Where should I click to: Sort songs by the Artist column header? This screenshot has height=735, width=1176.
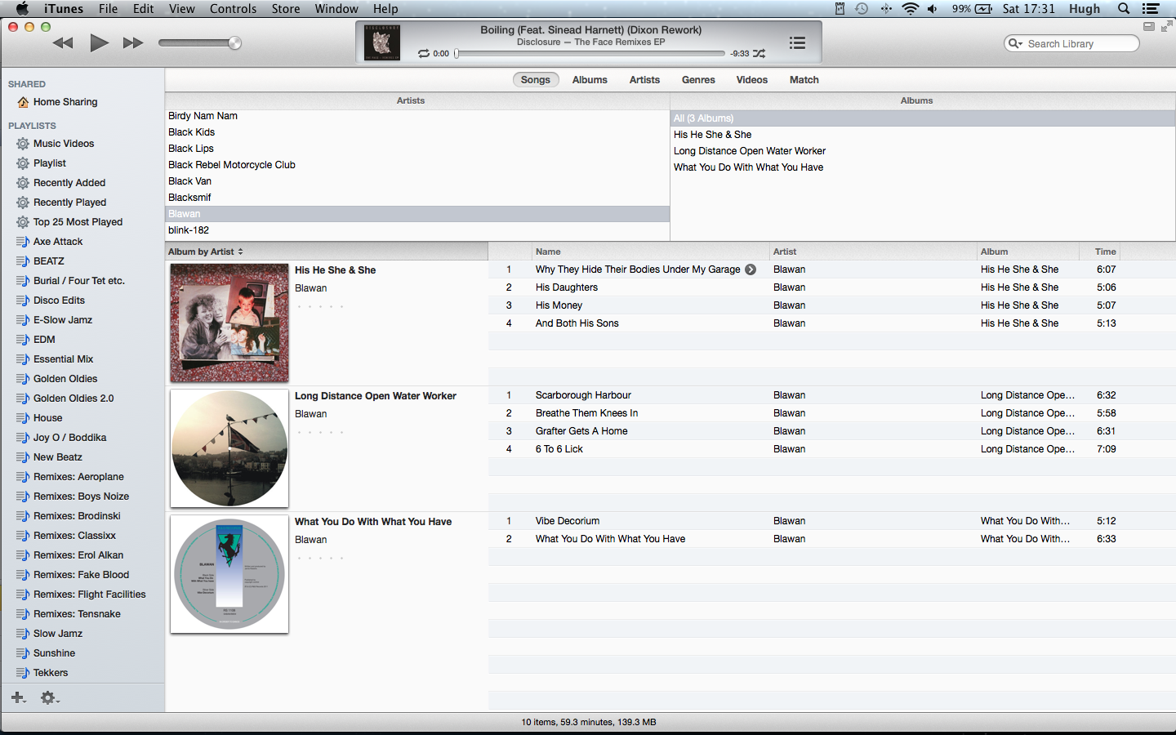pyautogui.click(x=873, y=252)
